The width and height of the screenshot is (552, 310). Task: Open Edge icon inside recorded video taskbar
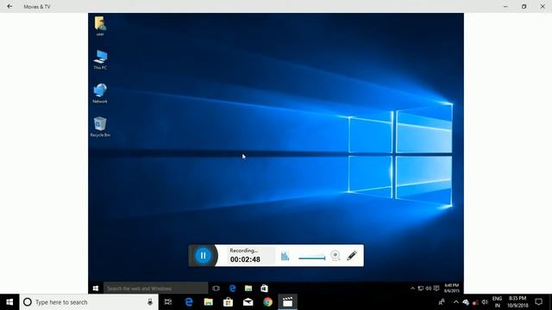click(x=232, y=288)
